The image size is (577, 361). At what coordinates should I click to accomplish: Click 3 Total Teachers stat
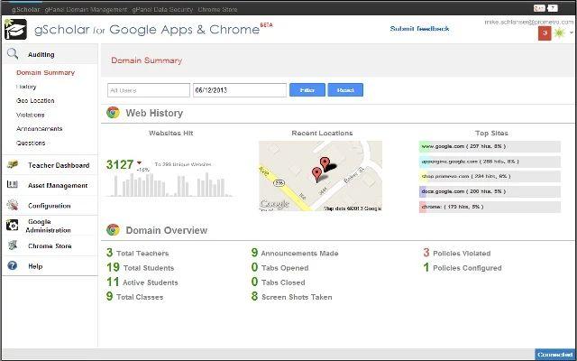(138, 253)
